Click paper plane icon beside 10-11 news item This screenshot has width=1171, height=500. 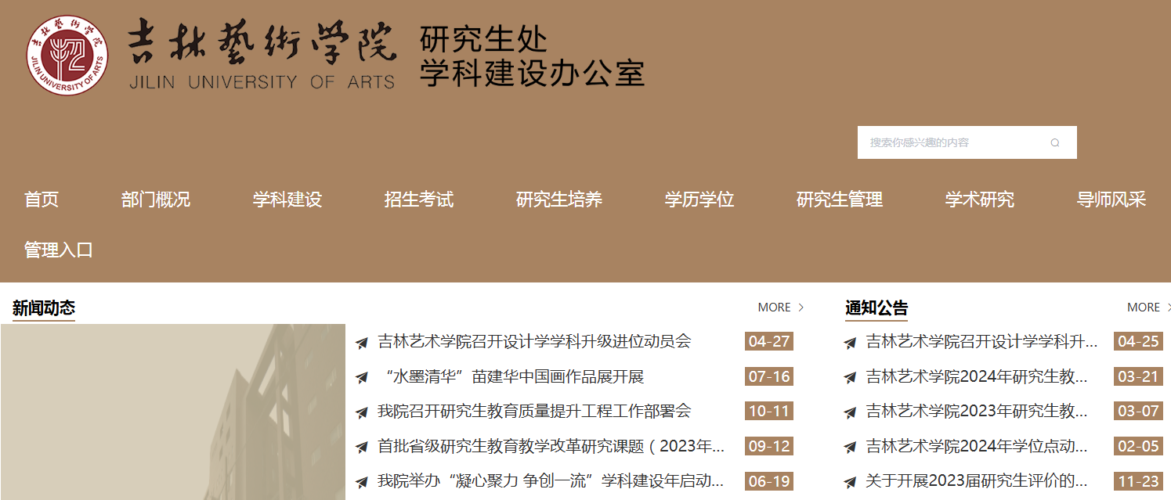[x=361, y=412]
